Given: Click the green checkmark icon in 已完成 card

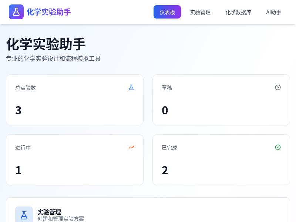Looking at the screenshot, I should click(278, 147).
